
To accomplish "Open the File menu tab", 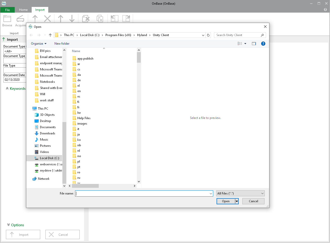I will [7, 10].
